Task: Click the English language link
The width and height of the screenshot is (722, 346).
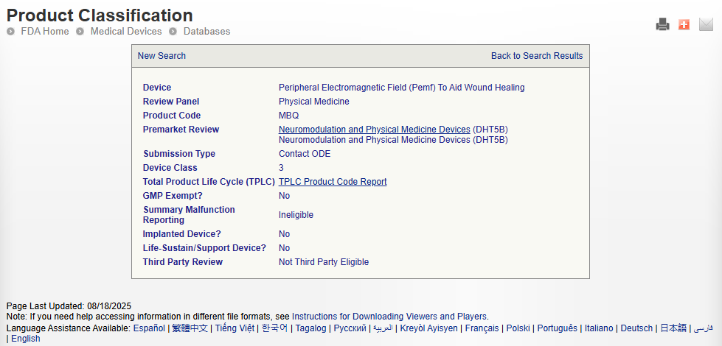Action: [x=26, y=339]
